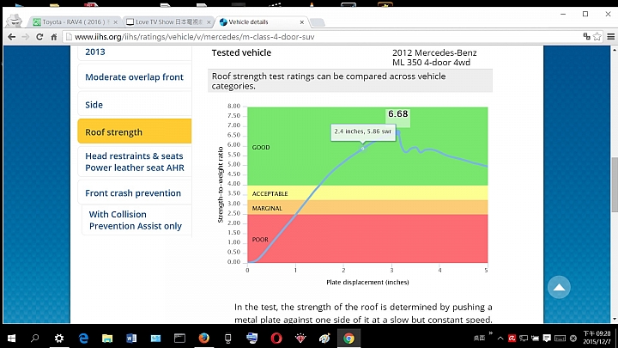The height and width of the screenshot is (348, 618).
Task: Click the incognito spy icon
Action: [x=15, y=21]
